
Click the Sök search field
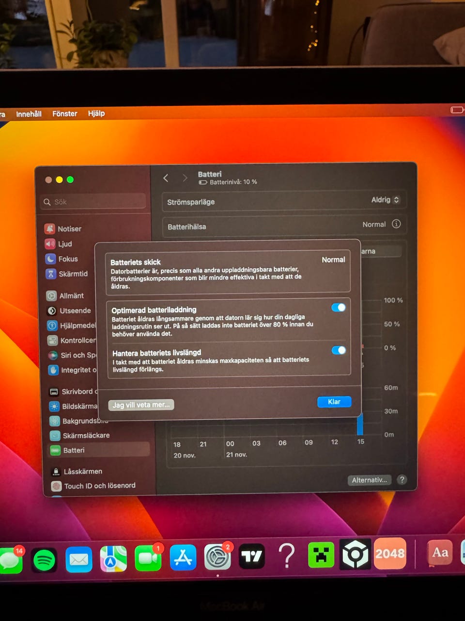click(93, 201)
